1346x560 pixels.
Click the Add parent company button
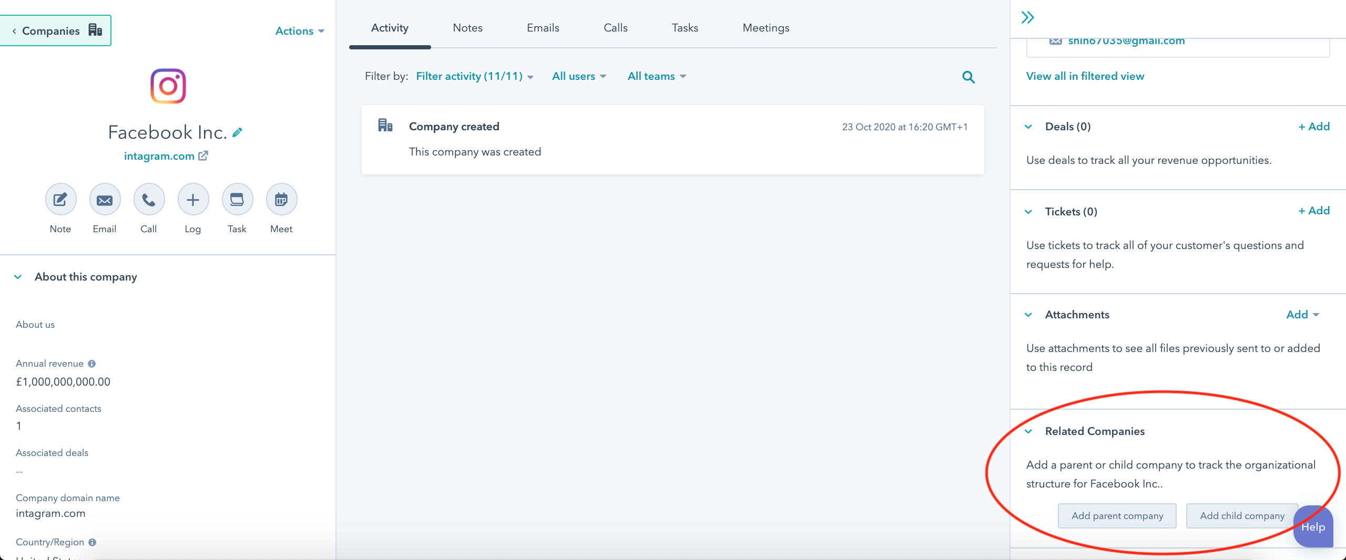[x=1117, y=515]
